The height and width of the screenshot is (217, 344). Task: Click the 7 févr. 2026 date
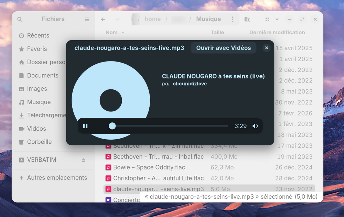point(295,113)
